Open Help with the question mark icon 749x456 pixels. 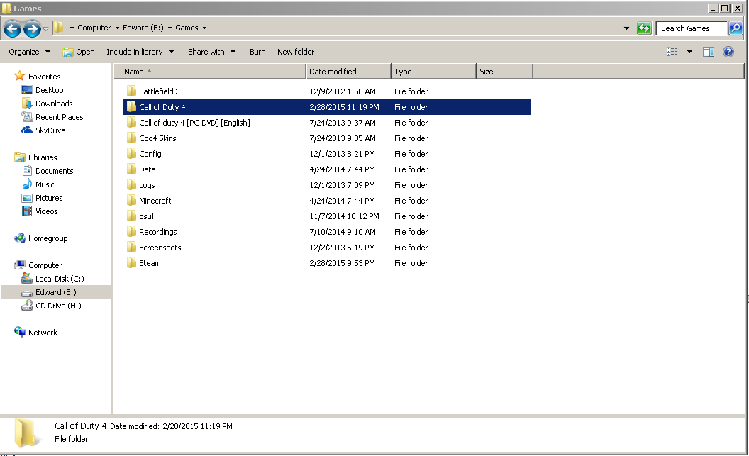[728, 52]
